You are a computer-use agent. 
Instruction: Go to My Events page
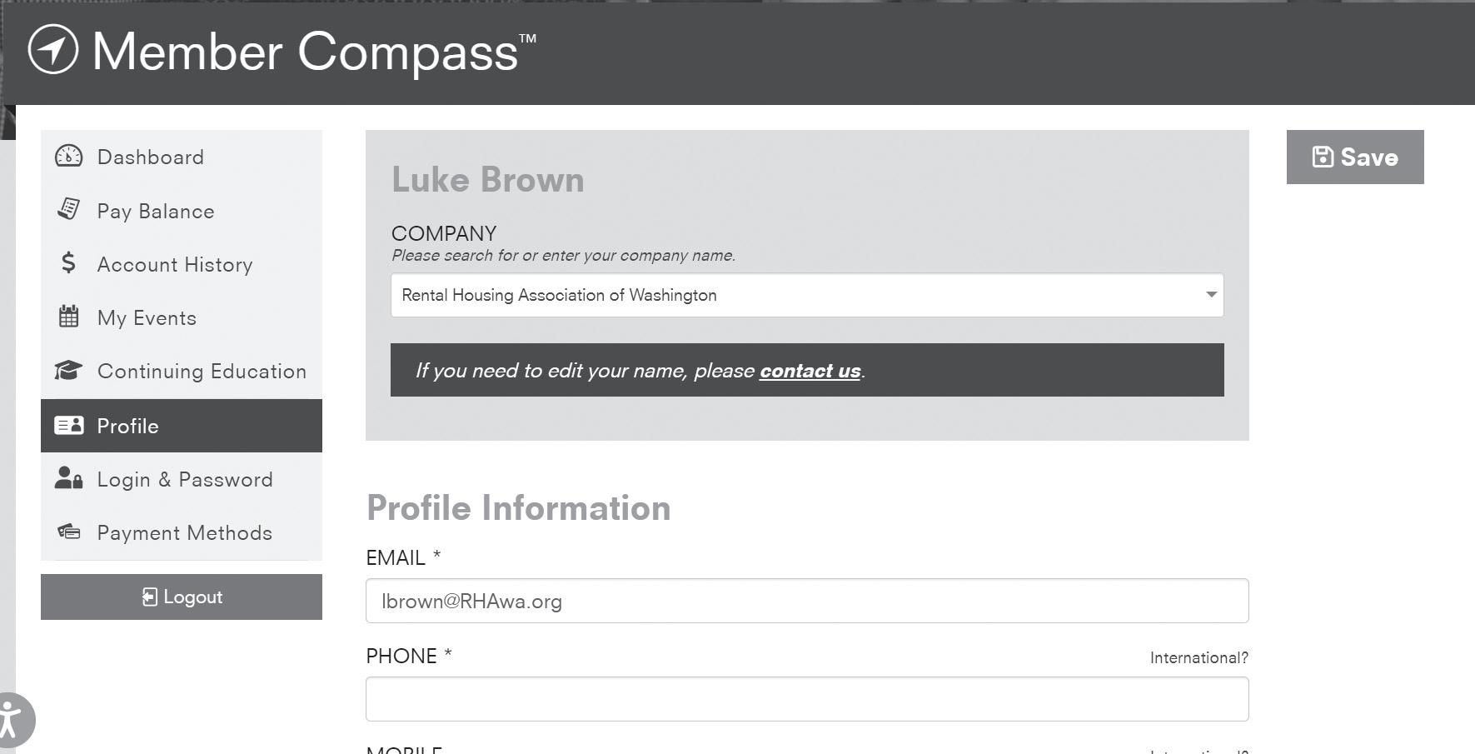pos(147,318)
